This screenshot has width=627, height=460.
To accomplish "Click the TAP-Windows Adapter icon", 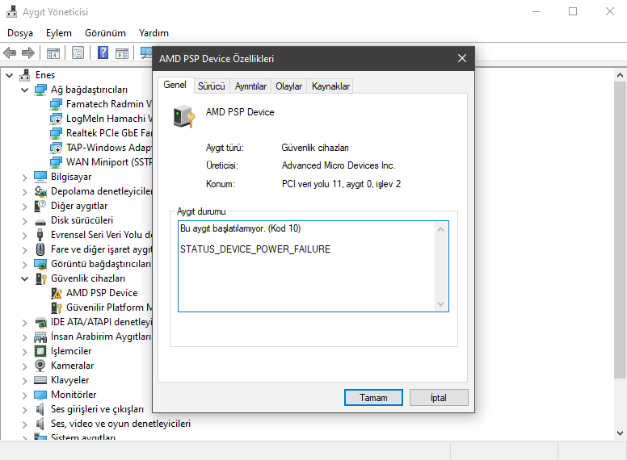I will click(56, 148).
